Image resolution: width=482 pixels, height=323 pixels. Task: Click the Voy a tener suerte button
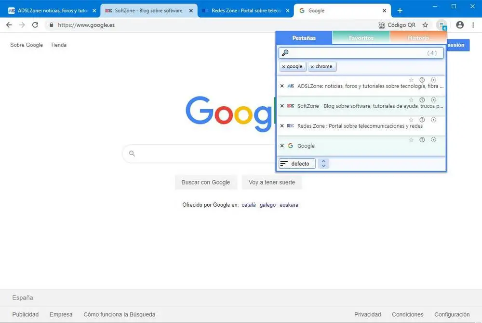click(x=272, y=182)
